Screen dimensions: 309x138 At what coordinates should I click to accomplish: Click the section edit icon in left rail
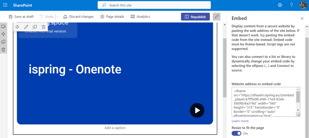tap(3, 26)
